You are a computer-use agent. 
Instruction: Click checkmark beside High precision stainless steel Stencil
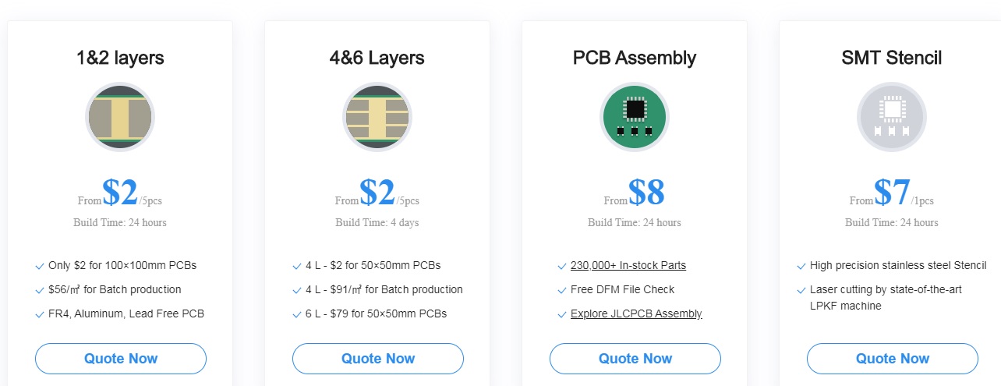[x=801, y=266]
